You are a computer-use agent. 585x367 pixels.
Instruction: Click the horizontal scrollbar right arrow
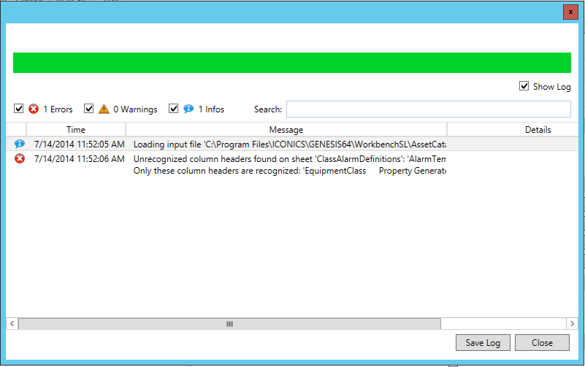573,323
